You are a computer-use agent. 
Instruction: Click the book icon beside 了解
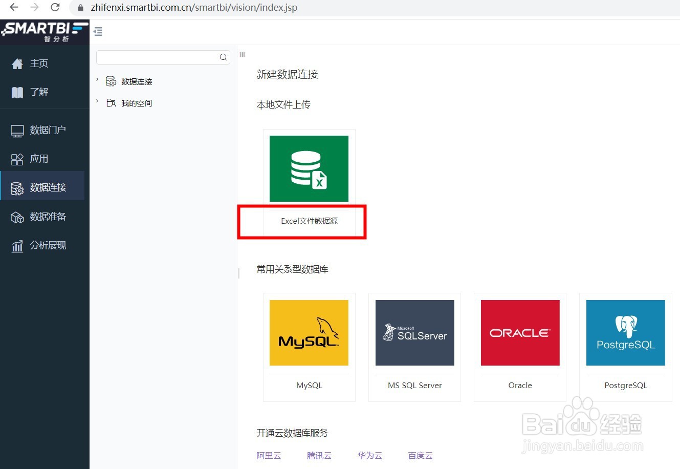coord(17,92)
